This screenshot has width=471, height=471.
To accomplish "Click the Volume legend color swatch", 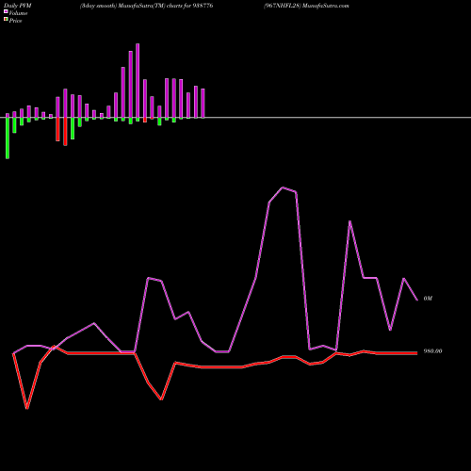I will [6, 11].
